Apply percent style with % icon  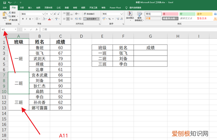point(110,19)
